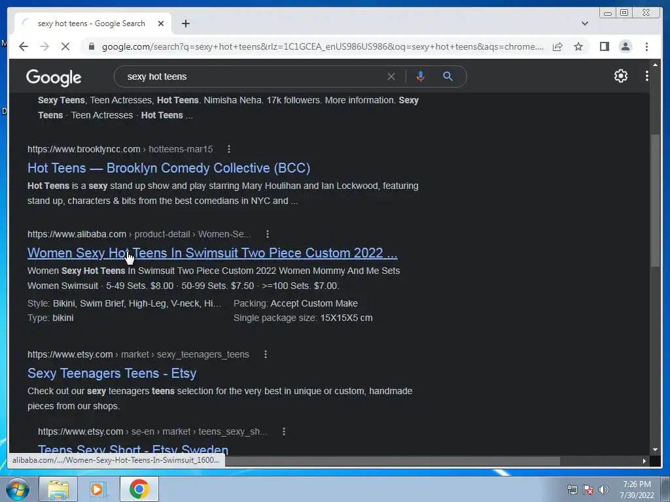Open the Chrome profile avatar

click(x=625, y=46)
